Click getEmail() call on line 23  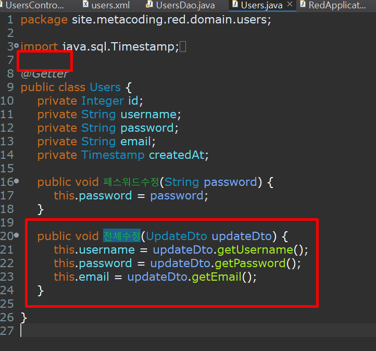pyautogui.click(x=221, y=277)
